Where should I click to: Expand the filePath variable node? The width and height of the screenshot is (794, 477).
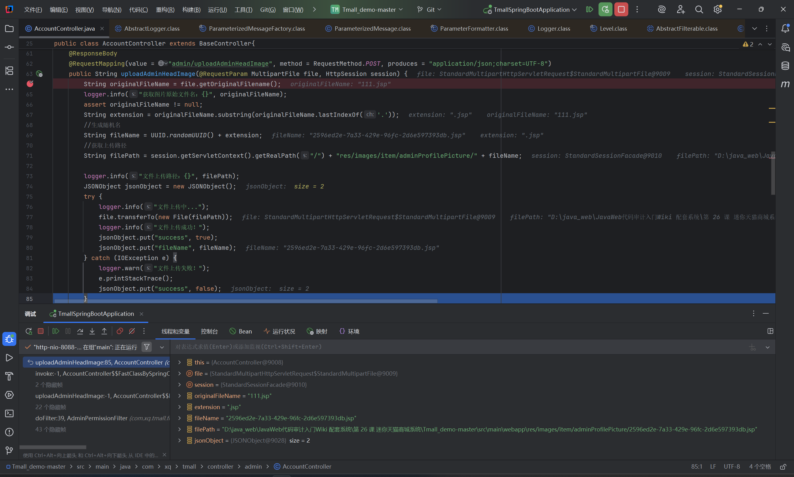pos(180,430)
